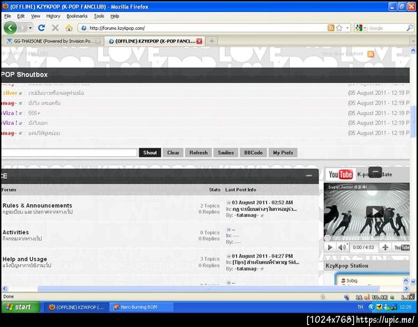Image resolution: width=418 pixels, height=327 pixels.
Task: Open the list all tabs dropdown
Action: (413, 41)
